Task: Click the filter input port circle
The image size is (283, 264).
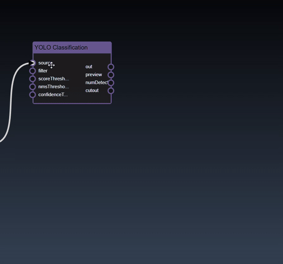Action: tap(33, 71)
